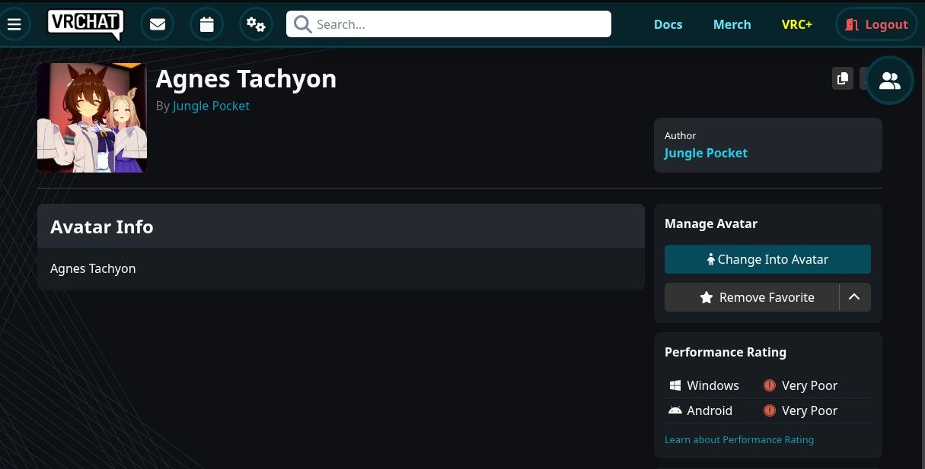Click the Very Poor rating for Windows
This screenshot has height=469, width=925.
809,385
